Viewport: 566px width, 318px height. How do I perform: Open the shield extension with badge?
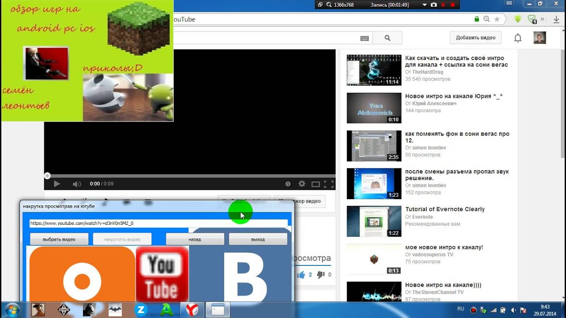(x=532, y=19)
